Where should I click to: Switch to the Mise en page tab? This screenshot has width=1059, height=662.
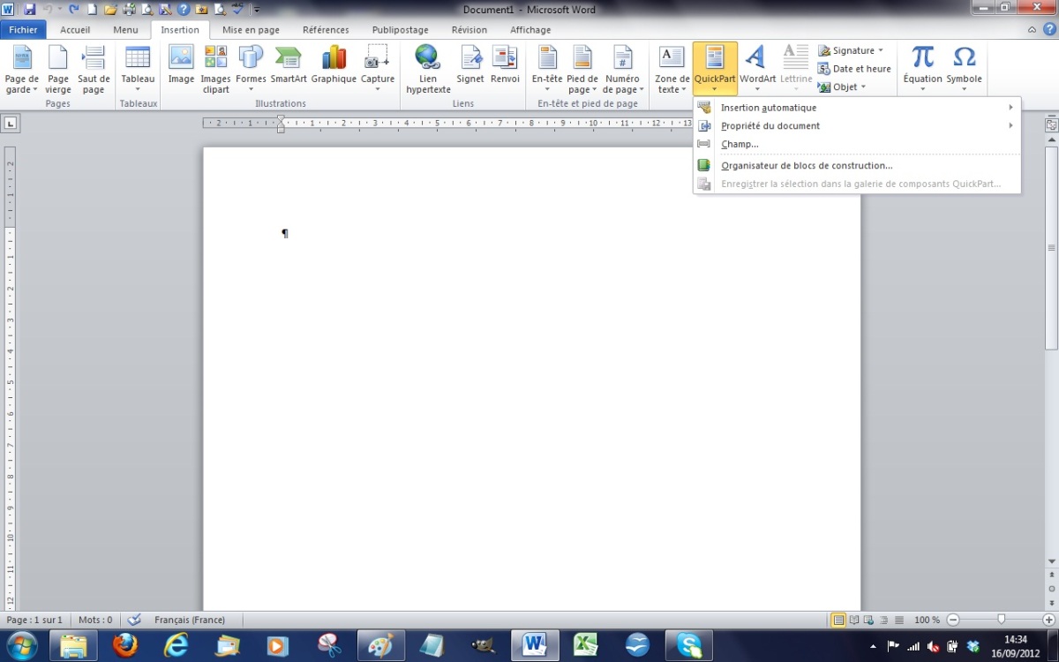pos(252,30)
